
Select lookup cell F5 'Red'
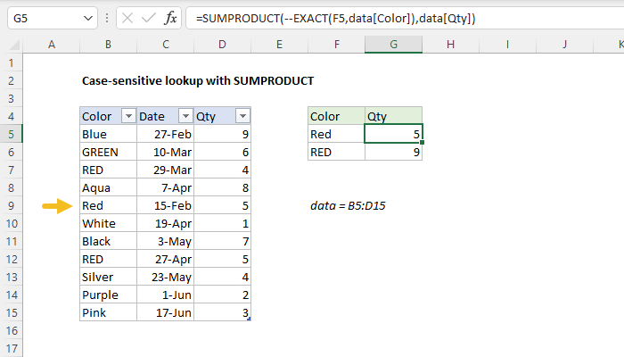pos(337,134)
